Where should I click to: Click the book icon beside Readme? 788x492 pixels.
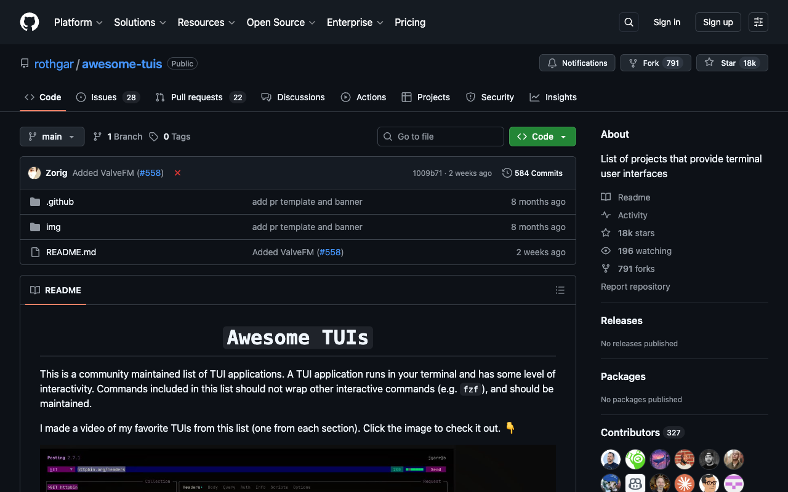606,197
